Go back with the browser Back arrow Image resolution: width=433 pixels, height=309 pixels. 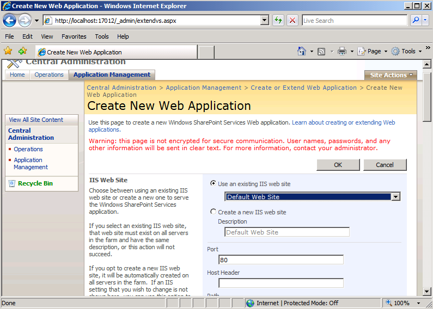(x=10, y=21)
